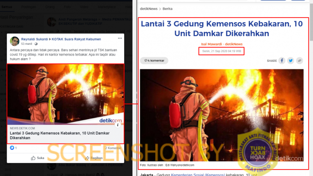Open the detikNews breadcrumb link
The width and height of the screenshot is (313, 176).
(149, 9)
